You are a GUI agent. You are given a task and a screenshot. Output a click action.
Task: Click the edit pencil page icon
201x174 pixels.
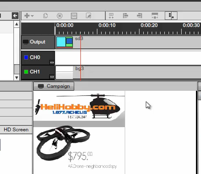coord(88,16)
